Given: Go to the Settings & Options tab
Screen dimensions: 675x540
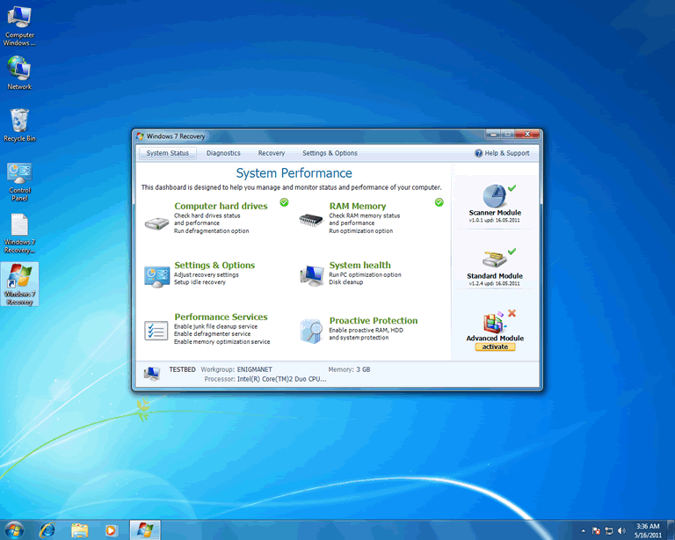Looking at the screenshot, I should (x=330, y=153).
